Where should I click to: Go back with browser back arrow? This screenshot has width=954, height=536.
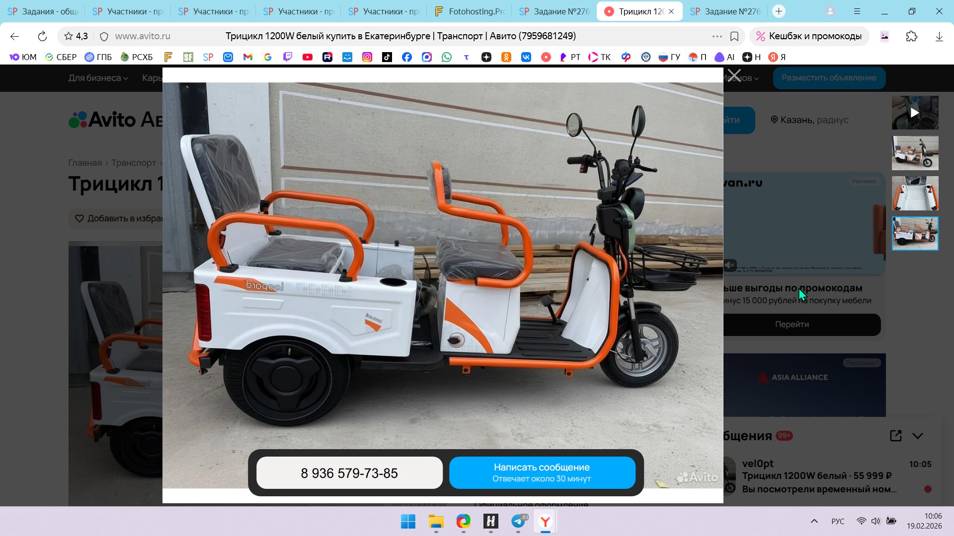click(x=14, y=36)
